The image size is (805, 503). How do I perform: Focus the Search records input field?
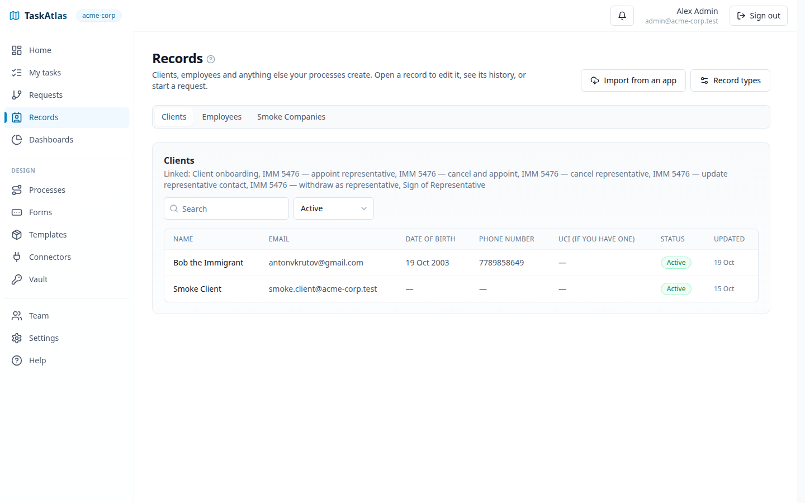[x=226, y=208]
